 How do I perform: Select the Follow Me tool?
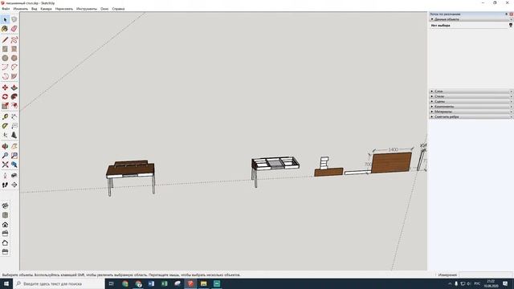point(14,96)
